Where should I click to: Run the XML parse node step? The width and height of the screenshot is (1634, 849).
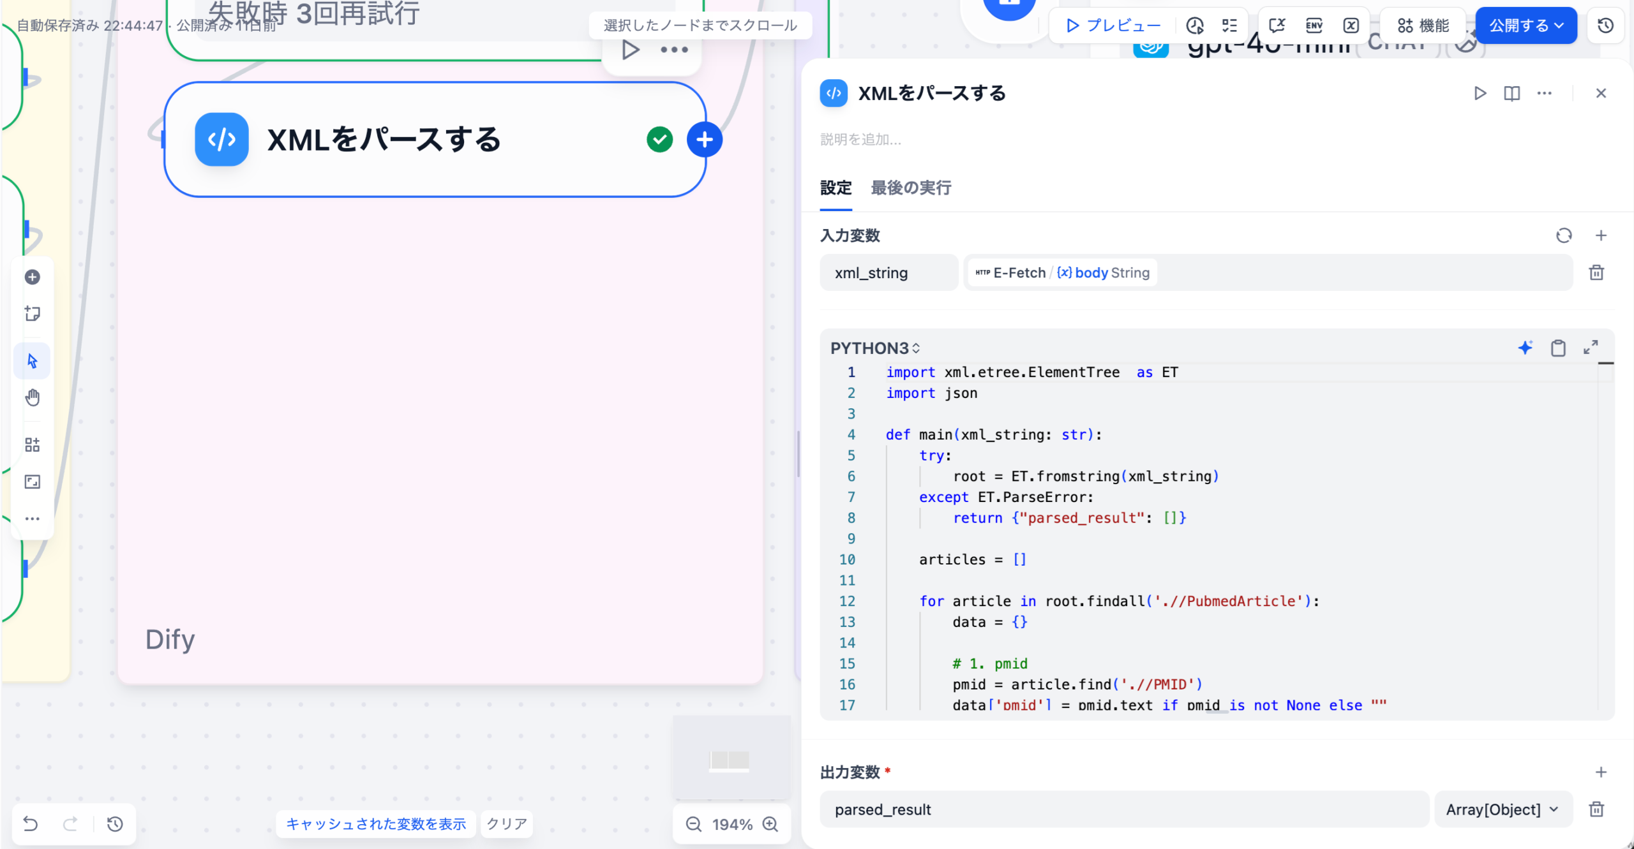[1480, 93]
